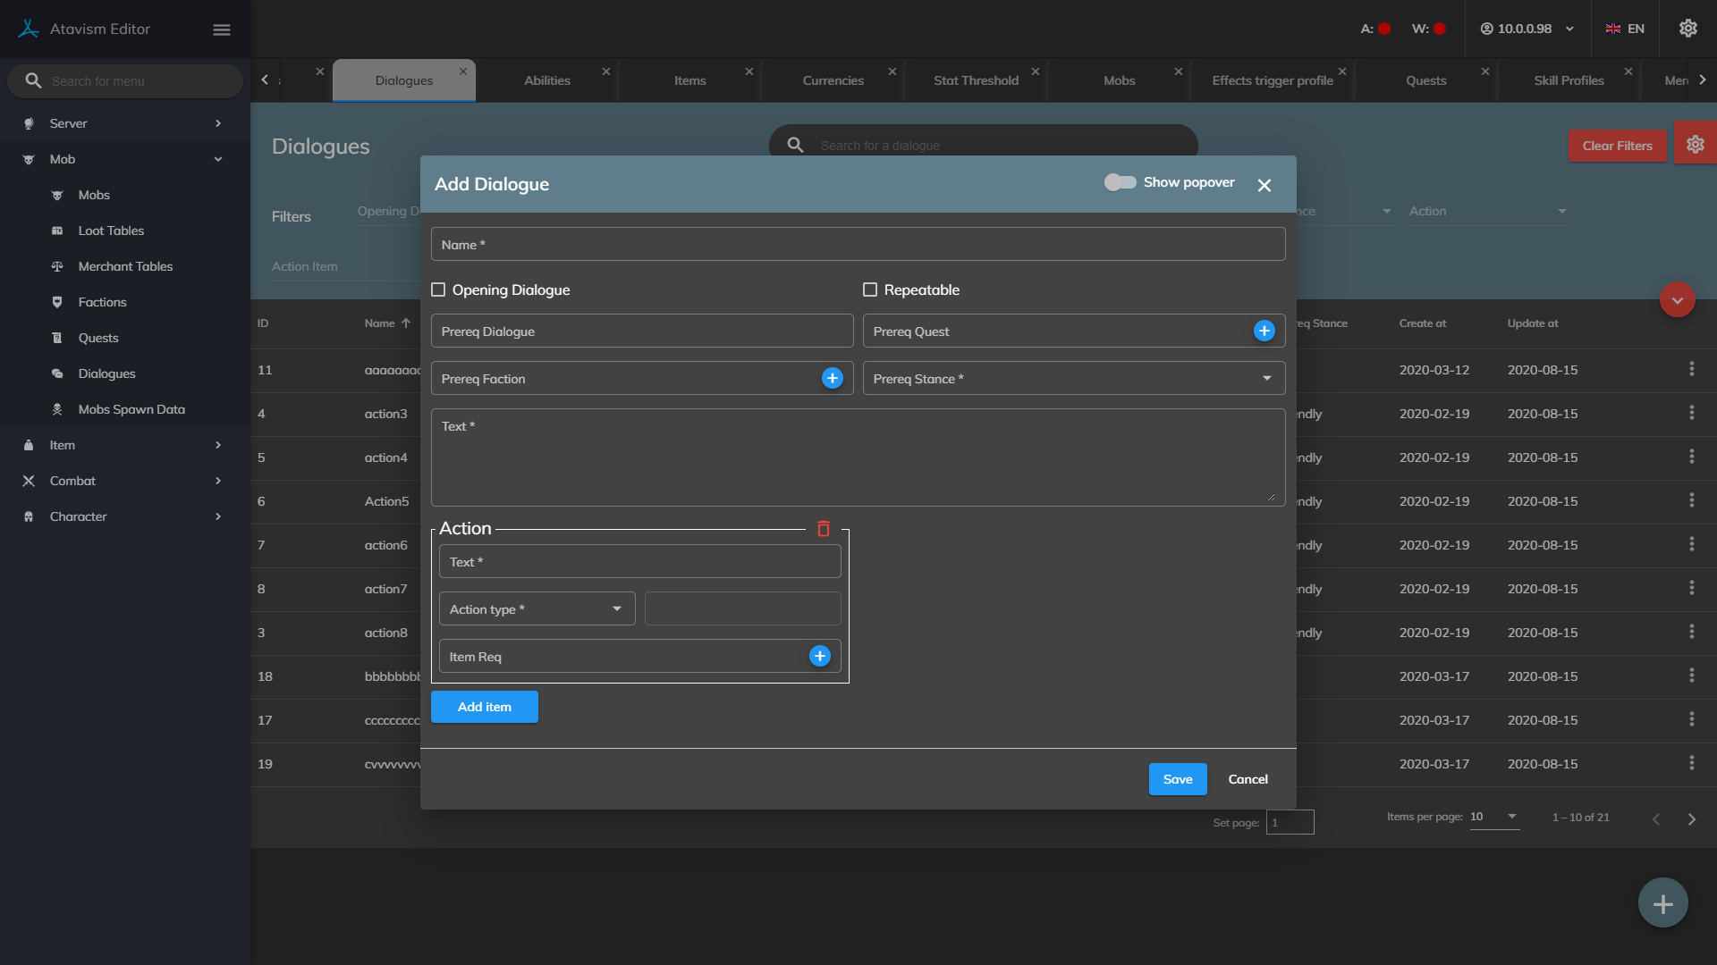This screenshot has width=1717, height=965.
Task: Save the new dialogue
Action: pyautogui.click(x=1177, y=779)
